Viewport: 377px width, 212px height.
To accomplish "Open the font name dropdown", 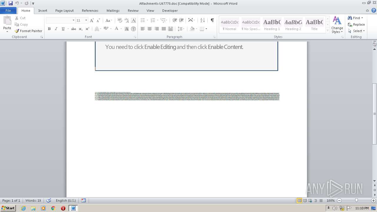I will pos(73,20).
